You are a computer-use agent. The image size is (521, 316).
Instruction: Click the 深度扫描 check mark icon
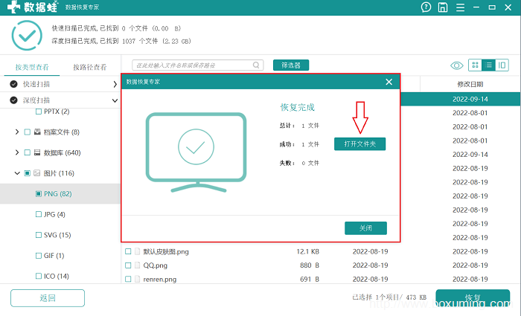pos(13,100)
